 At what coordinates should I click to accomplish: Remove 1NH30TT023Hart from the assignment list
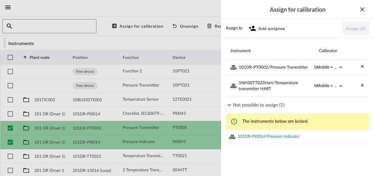pos(362,85)
